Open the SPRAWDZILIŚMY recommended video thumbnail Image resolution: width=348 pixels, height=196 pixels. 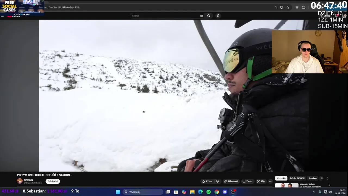click(287, 185)
